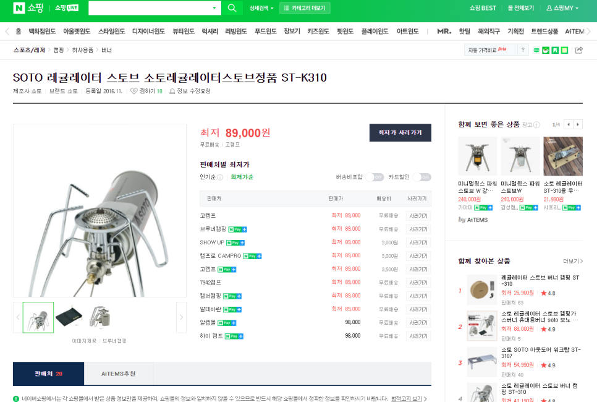Open the 소토 레귤레이터 ST-310용 product card
This screenshot has height=402, width=597.
coord(563,173)
